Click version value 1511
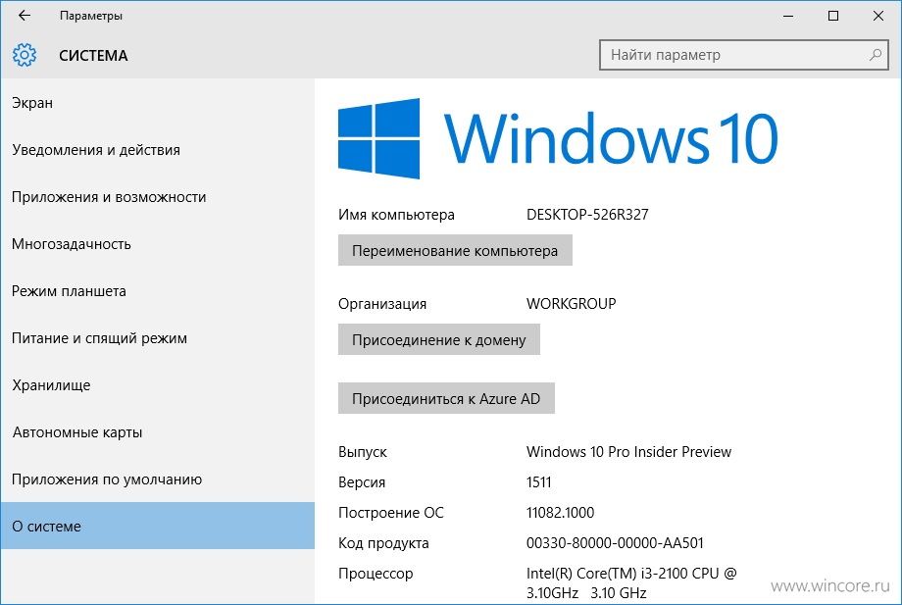 click(x=539, y=481)
